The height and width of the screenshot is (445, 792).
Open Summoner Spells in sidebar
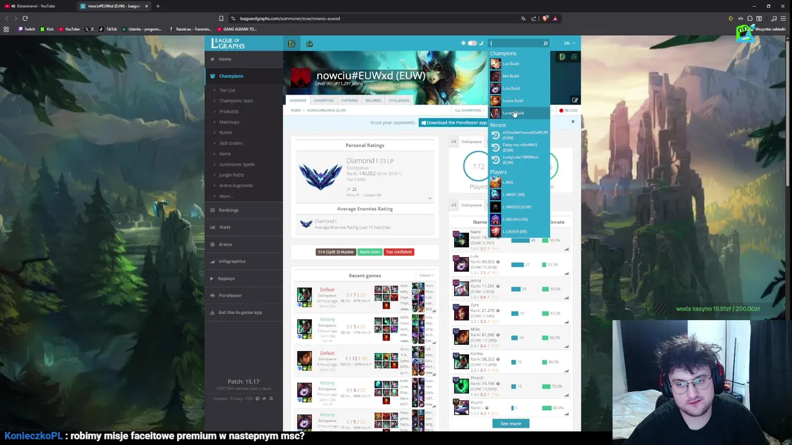coord(237,164)
